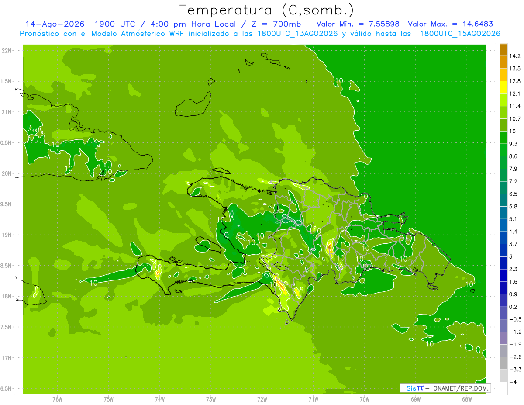
Task: Click the "22N" latitude axis label
Action: [7, 51]
